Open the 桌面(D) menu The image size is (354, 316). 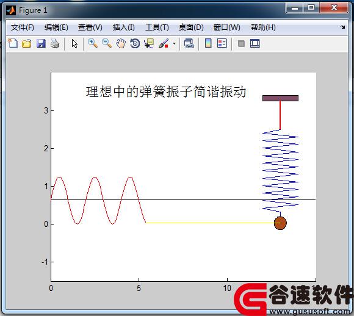click(191, 27)
